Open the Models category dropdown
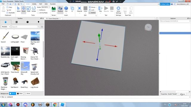Viewport: 191px width, 107px height. 6,27
